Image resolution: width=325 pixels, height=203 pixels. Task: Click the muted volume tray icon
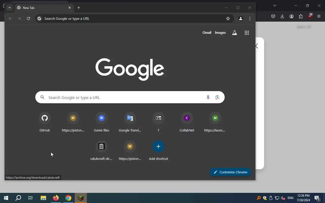(283, 198)
